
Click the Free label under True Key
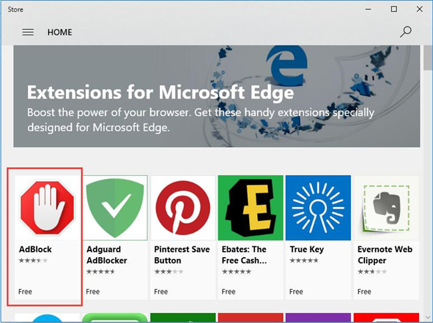pos(296,292)
